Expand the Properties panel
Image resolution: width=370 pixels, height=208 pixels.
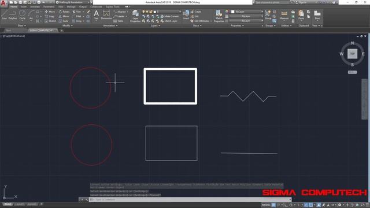coord(237,25)
